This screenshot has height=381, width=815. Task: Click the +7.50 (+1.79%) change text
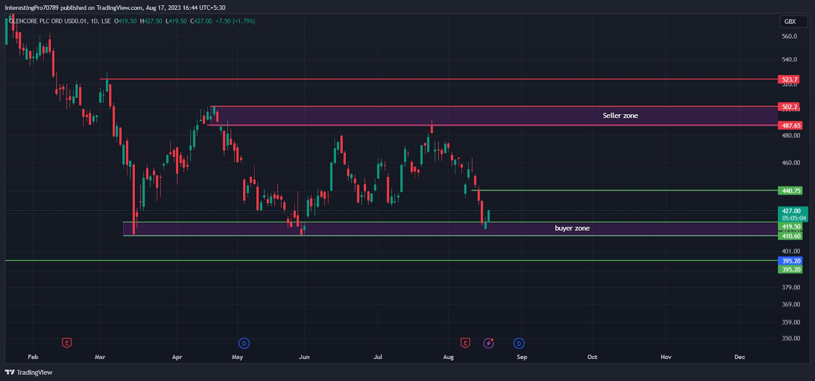[235, 21]
